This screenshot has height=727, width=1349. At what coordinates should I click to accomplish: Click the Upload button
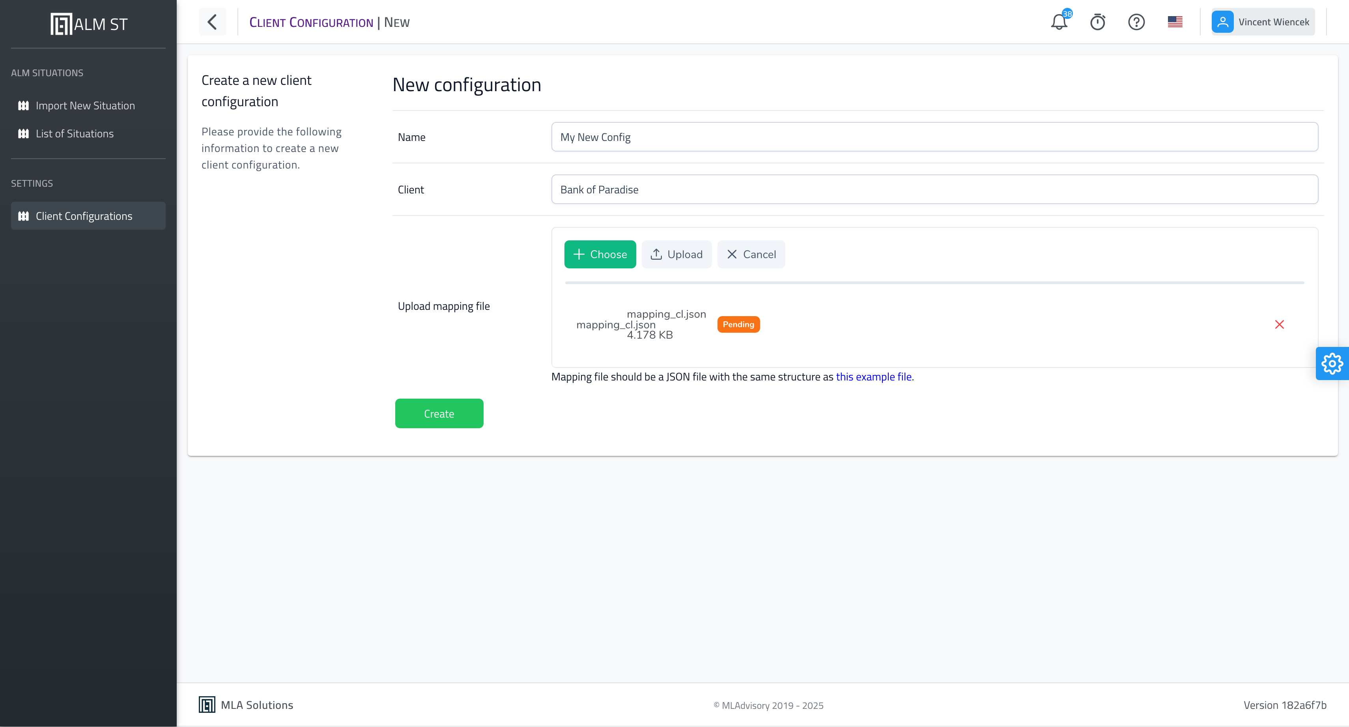point(676,254)
